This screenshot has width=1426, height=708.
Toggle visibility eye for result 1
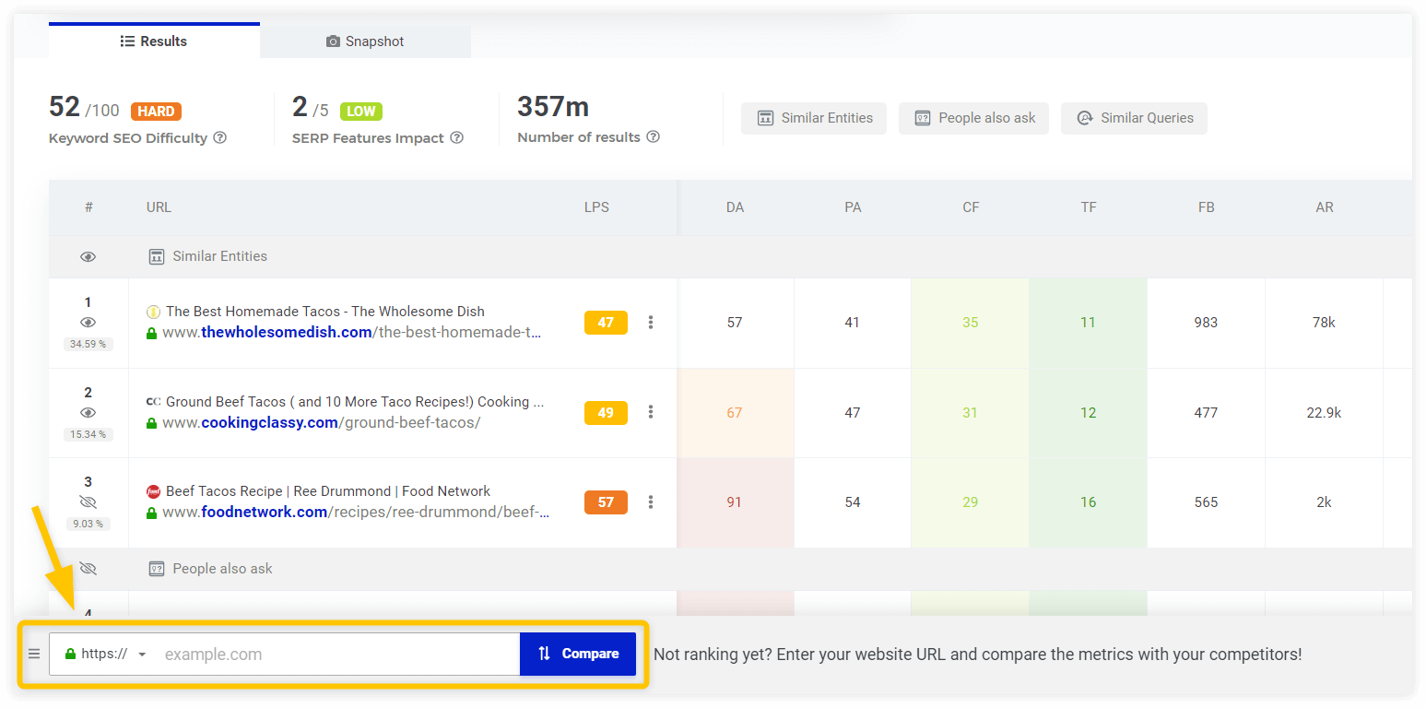pos(88,323)
